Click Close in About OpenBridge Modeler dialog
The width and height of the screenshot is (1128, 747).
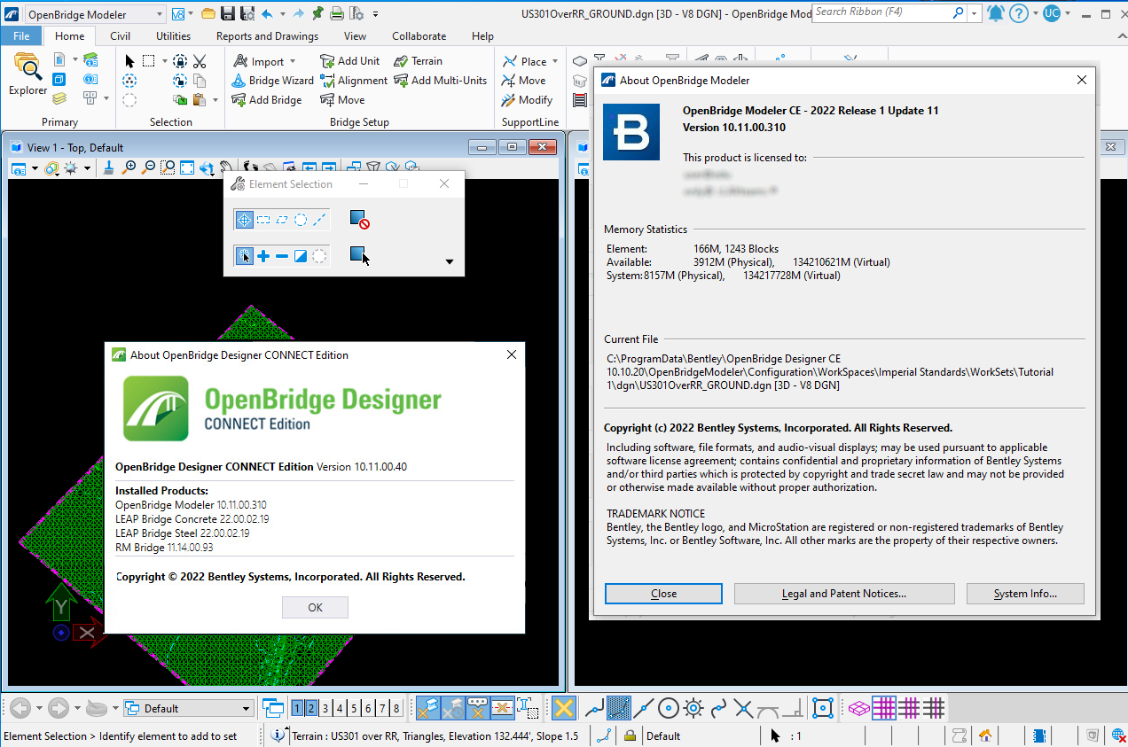point(663,594)
